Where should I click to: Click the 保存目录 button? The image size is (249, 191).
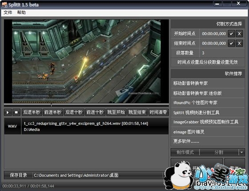(x=18, y=175)
